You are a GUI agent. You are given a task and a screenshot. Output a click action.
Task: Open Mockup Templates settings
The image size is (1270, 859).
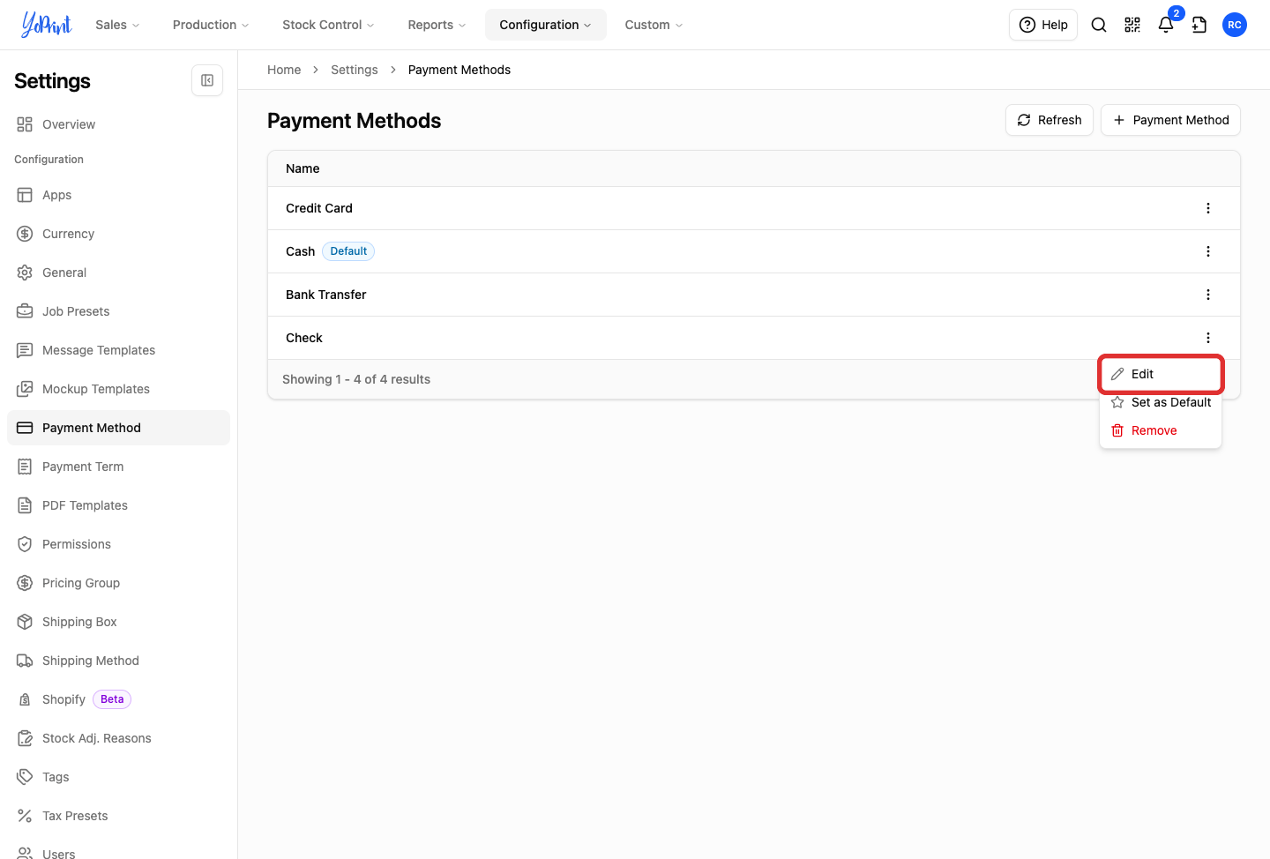tap(118, 389)
